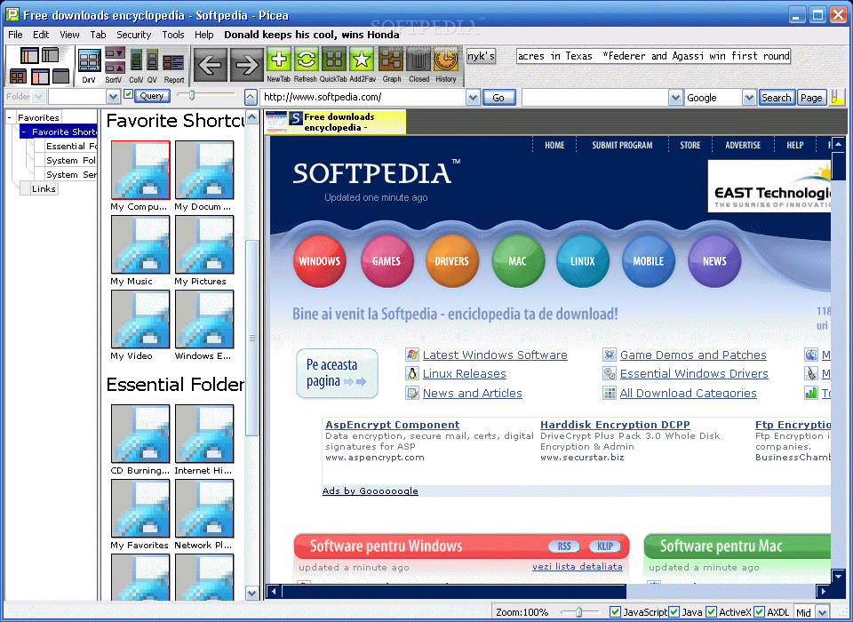Click the Search button
This screenshot has width=853, height=622.
tap(777, 98)
